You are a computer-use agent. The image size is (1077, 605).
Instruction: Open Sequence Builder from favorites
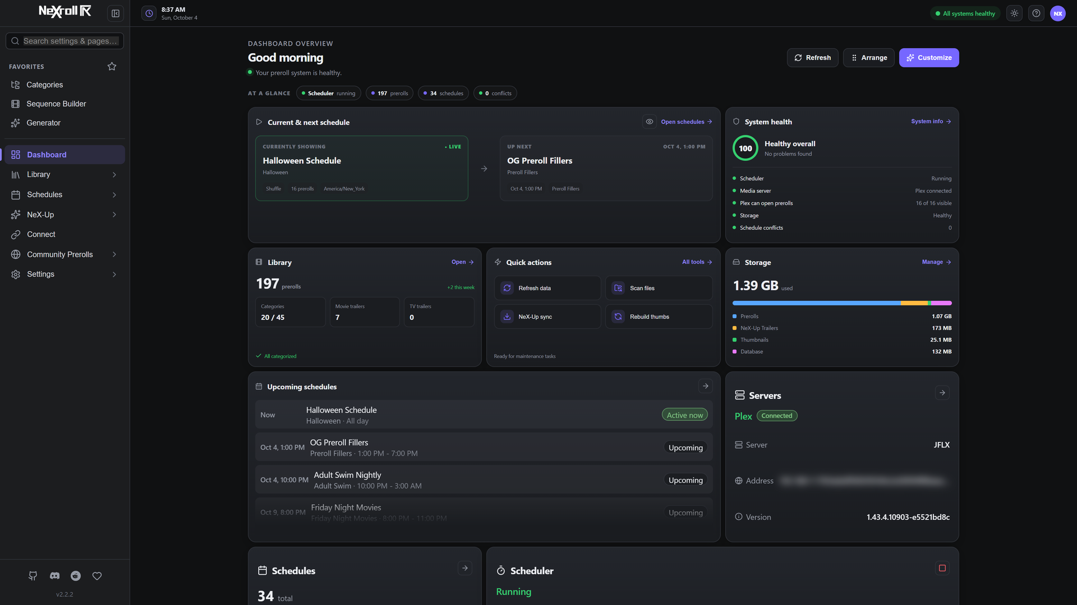click(x=65, y=104)
